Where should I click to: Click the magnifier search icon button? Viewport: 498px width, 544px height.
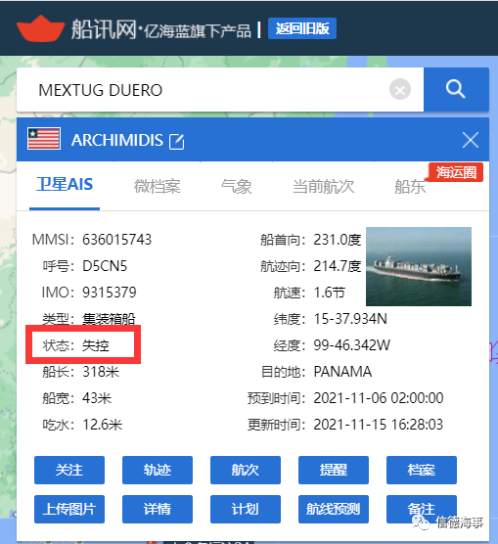coord(456,89)
